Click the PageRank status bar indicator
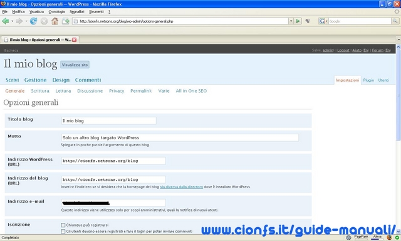401x241 pixels. [361, 237]
